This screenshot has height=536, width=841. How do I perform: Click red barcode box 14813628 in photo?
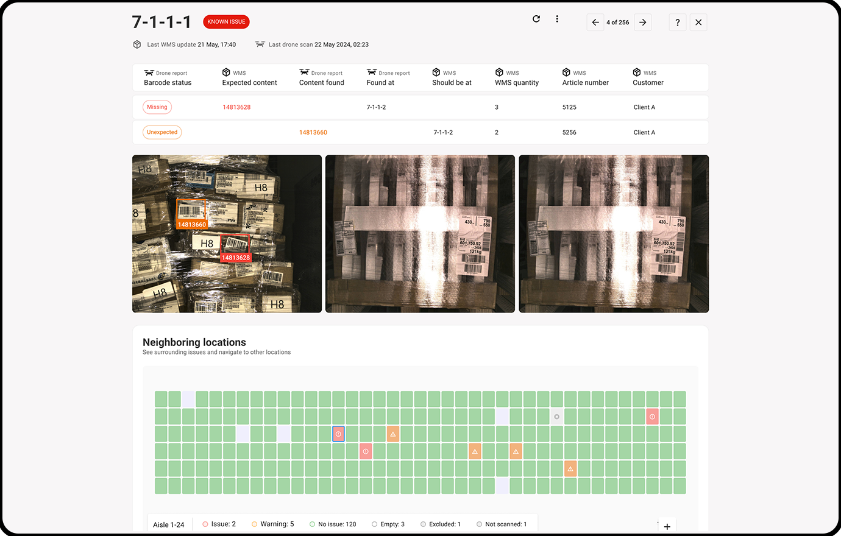coord(235,248)
